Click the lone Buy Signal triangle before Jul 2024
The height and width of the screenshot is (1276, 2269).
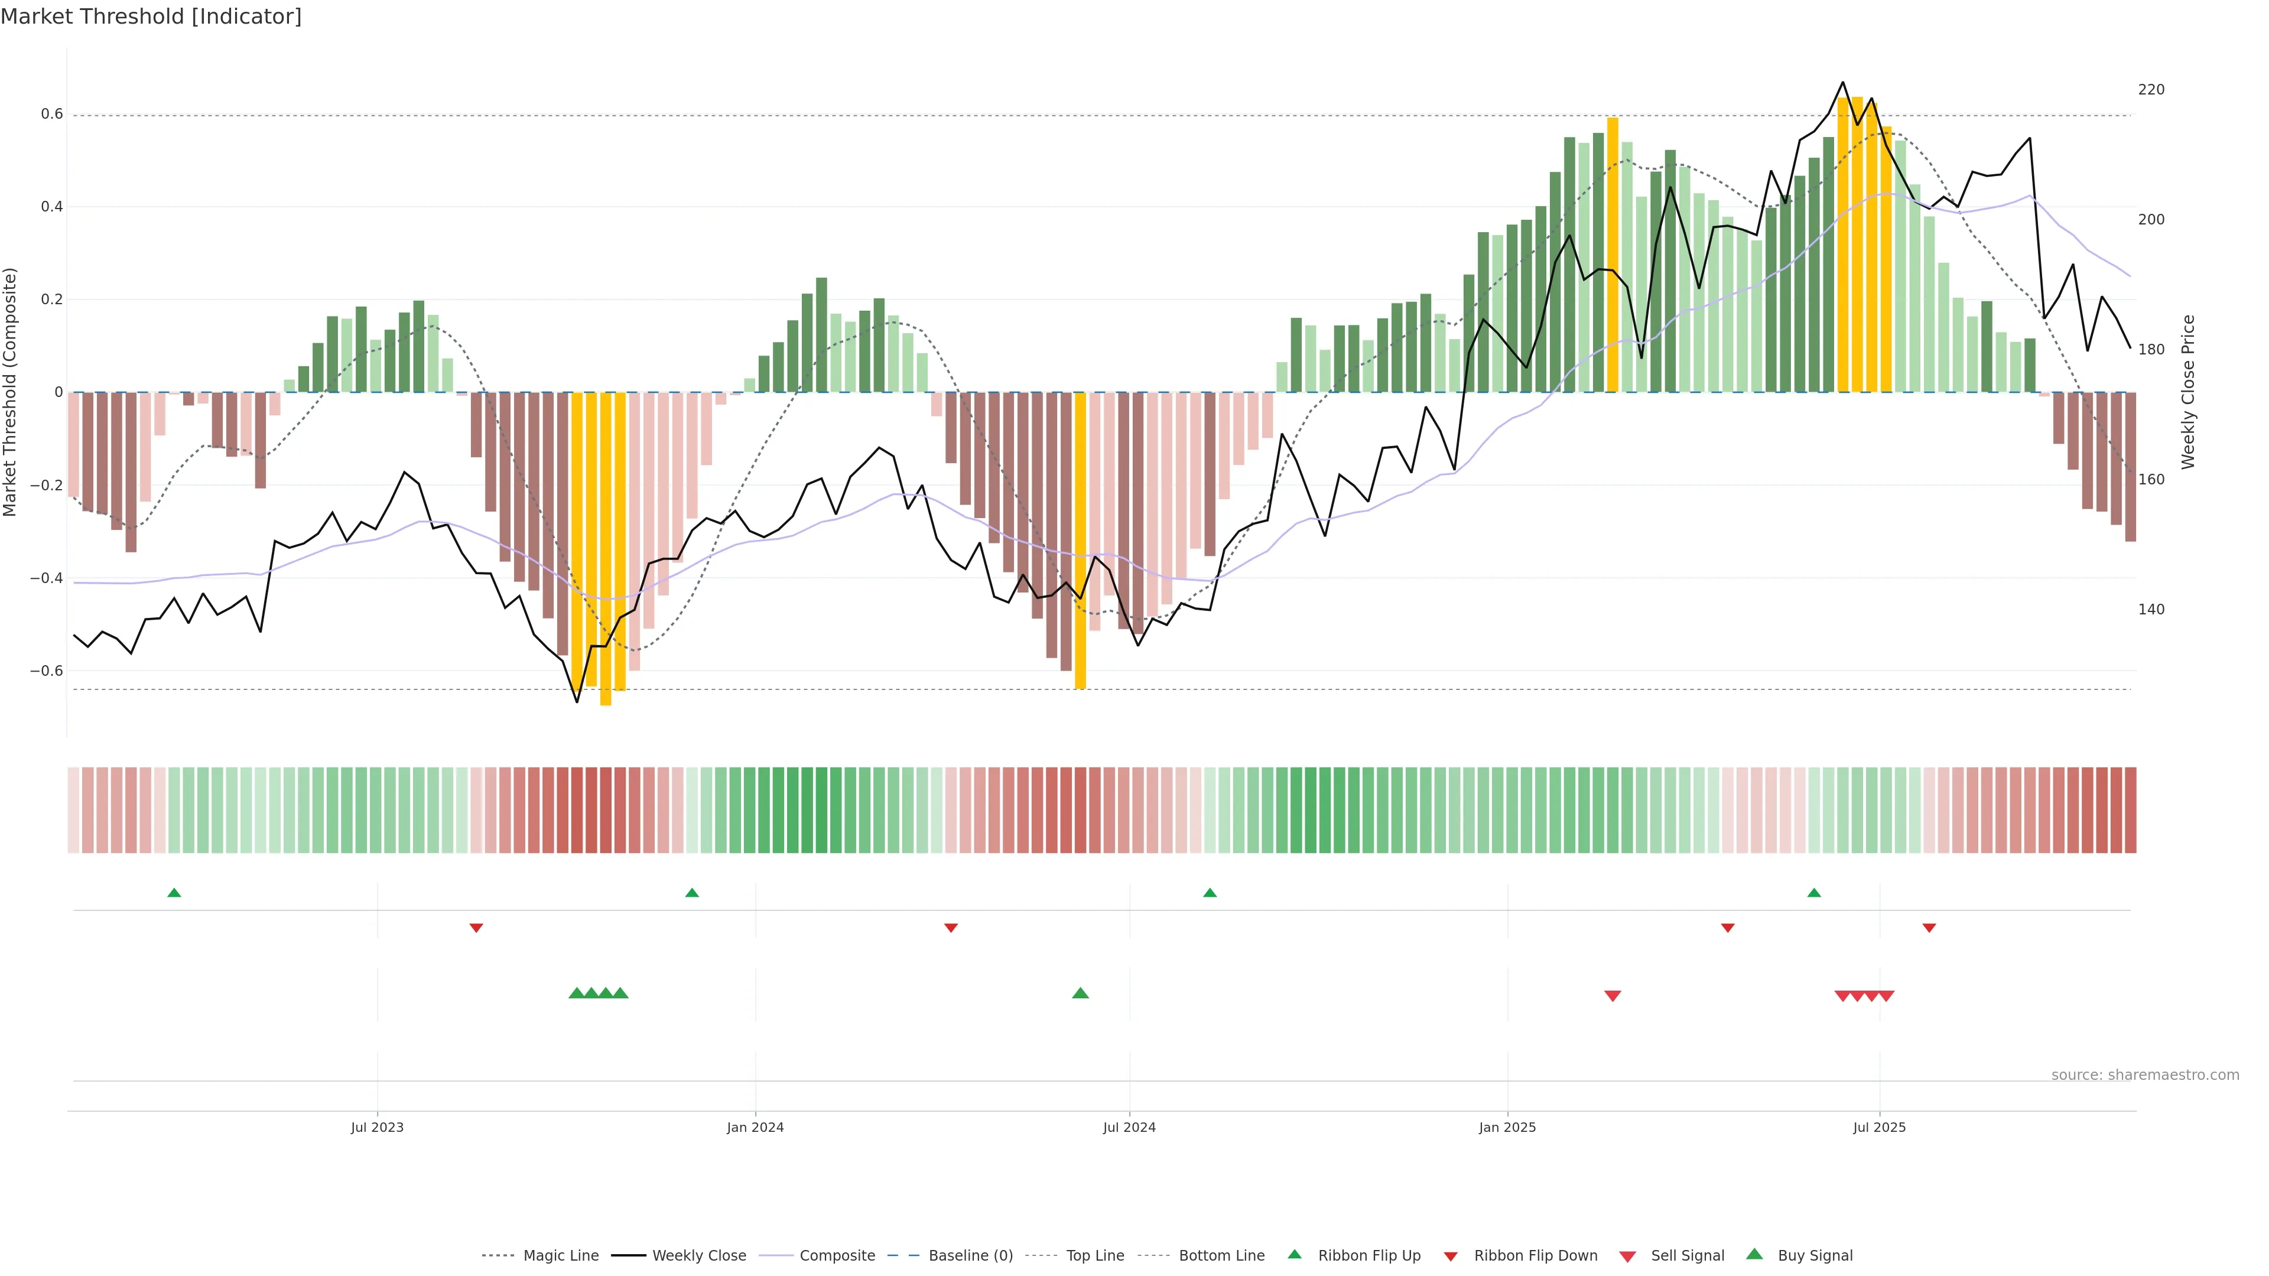[x=1080, y=993]
